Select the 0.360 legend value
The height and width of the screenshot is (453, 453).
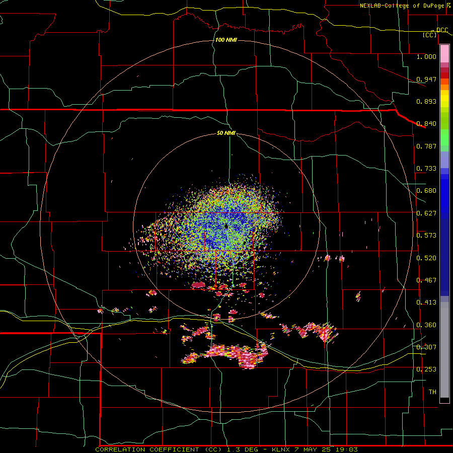pos(426,325)
